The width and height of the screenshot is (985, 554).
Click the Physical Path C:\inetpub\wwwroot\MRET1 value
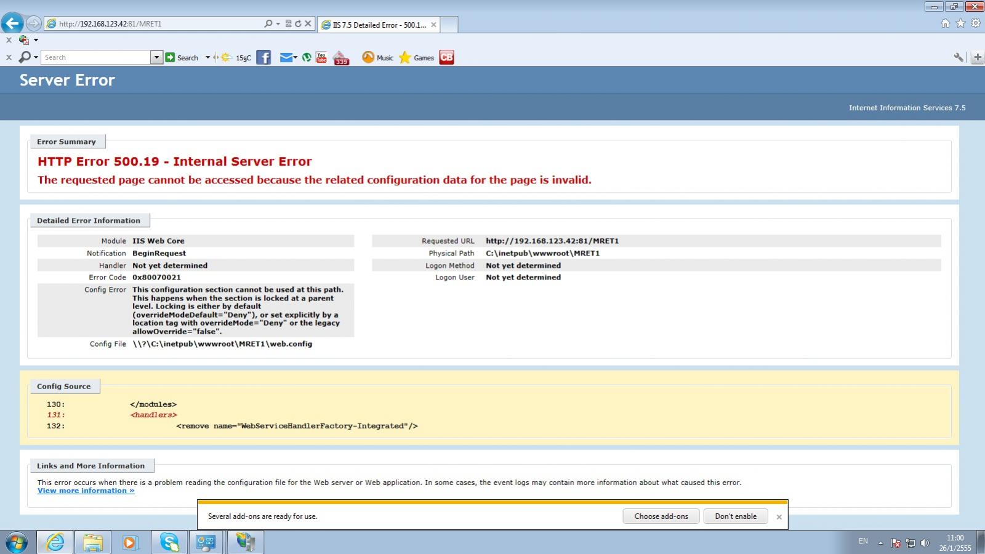pos(542,253)
